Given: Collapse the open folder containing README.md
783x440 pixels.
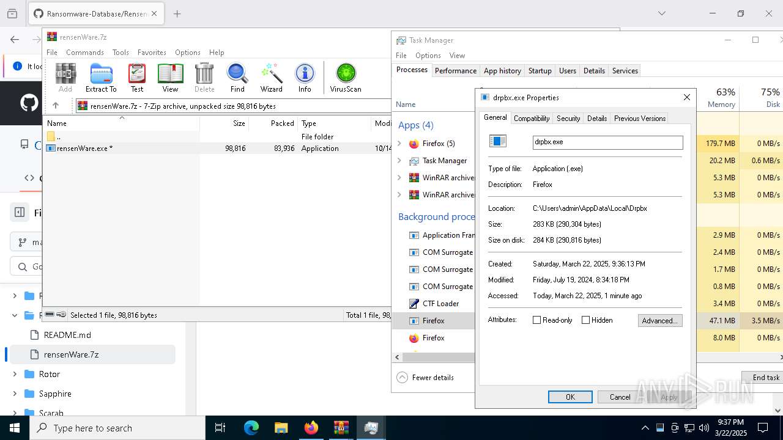Looking at the screenshot, I should [x=15, y=315].
